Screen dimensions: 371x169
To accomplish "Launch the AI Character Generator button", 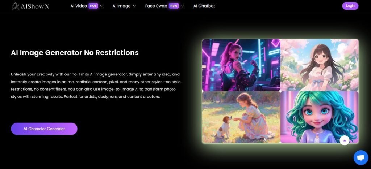I will [44, 129].
